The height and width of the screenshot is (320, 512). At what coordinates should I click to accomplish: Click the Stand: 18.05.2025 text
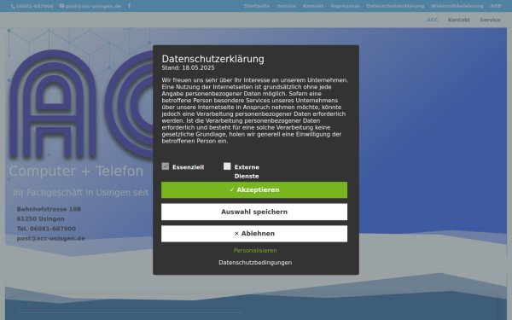coord(188,68)
